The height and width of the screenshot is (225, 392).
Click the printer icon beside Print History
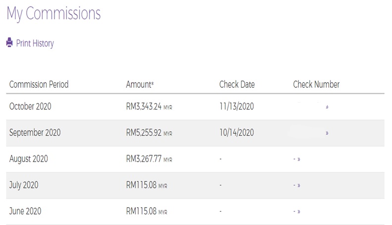point(9,43)
